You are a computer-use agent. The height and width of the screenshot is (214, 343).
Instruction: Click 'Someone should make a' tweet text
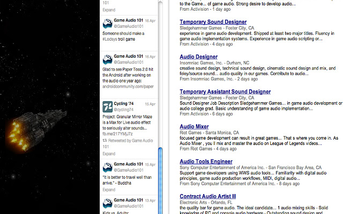(123, 33)
